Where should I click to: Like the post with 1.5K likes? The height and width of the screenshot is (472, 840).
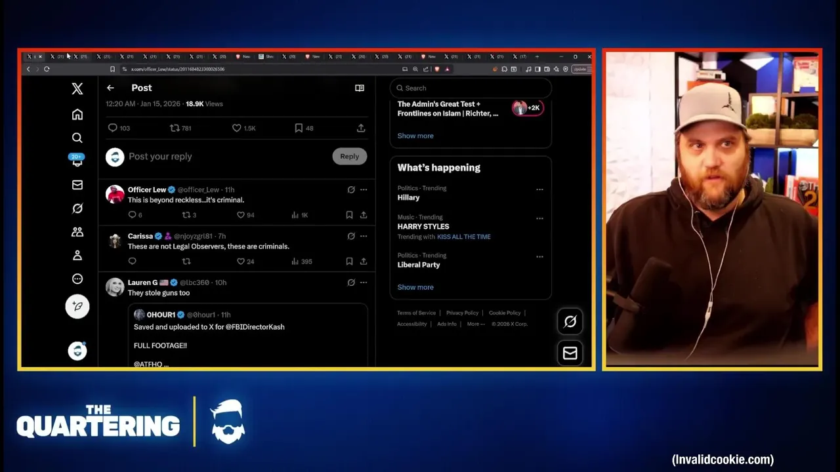(x=244, y=128)
